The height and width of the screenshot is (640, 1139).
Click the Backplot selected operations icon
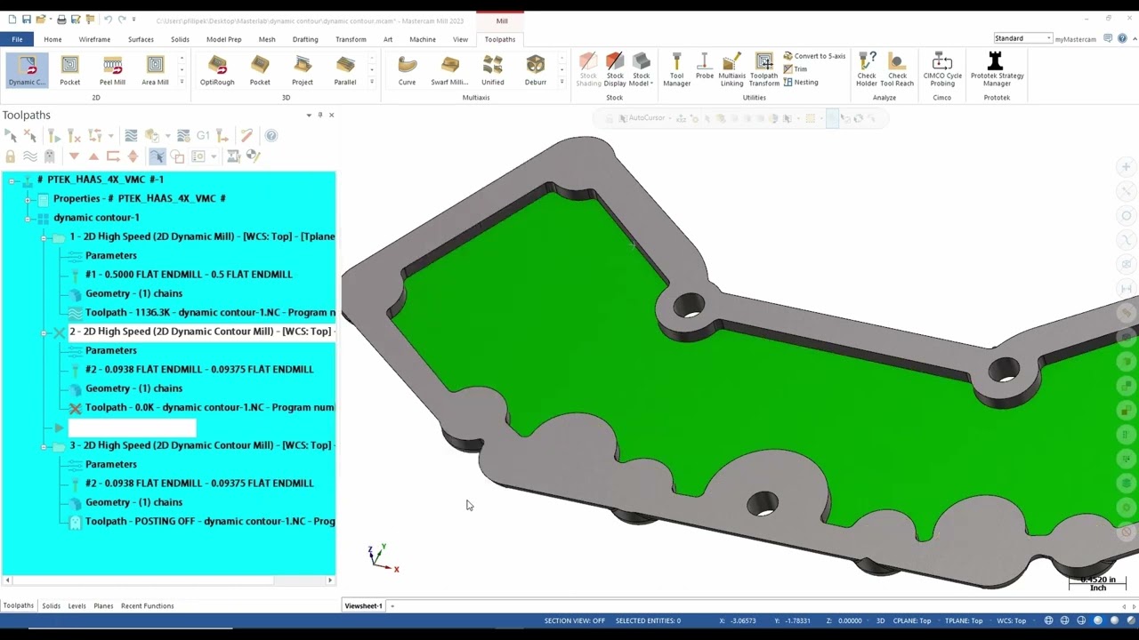(x=131, y=136)
